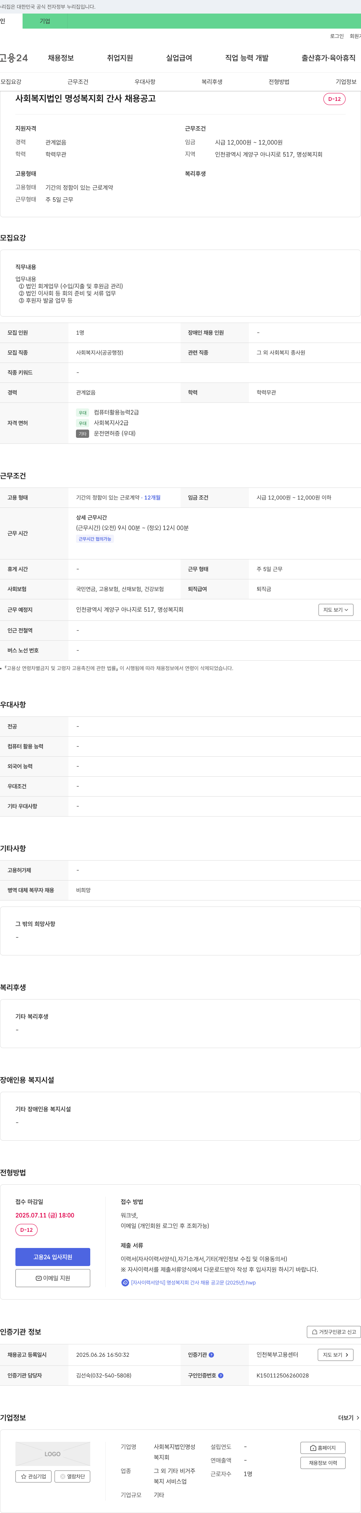
Task: Open the 직업 능력 개발 menu
Action: coord(247,58)
